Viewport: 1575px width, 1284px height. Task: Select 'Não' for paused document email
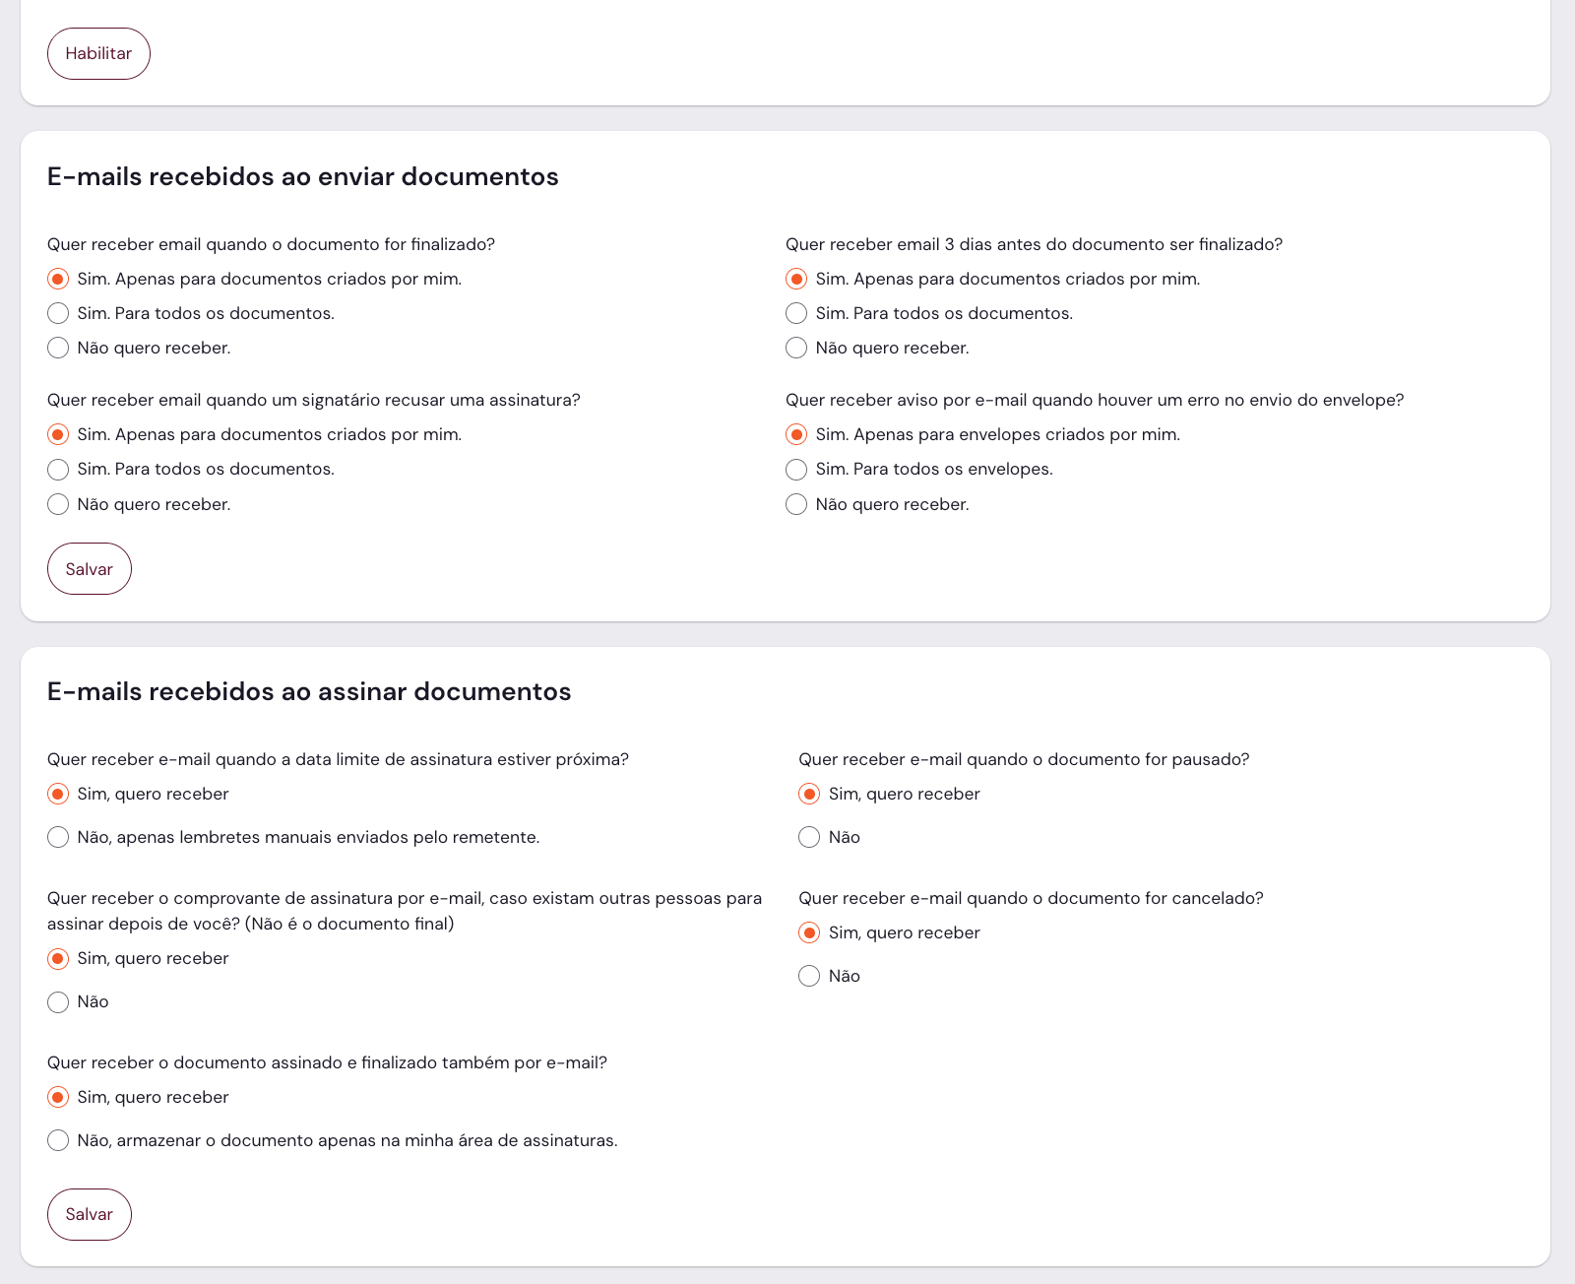(x=809, y=837)
